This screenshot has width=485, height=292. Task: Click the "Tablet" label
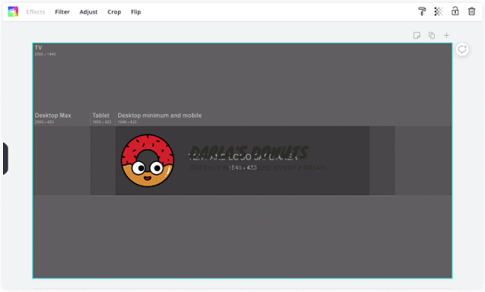101,116
